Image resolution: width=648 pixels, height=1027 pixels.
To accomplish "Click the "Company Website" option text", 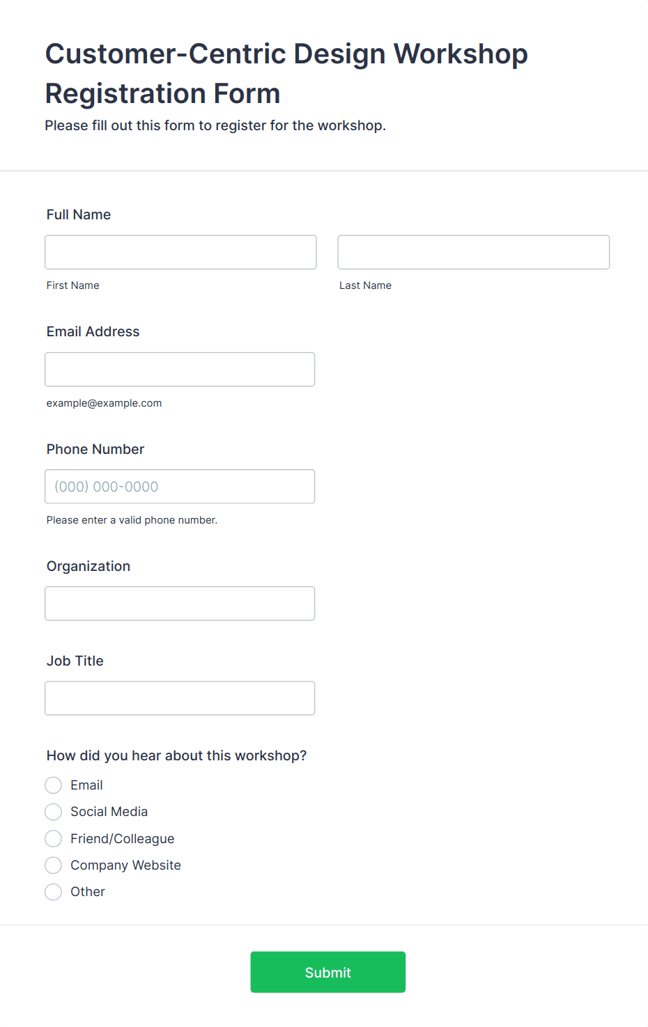I will coord(125,865).
